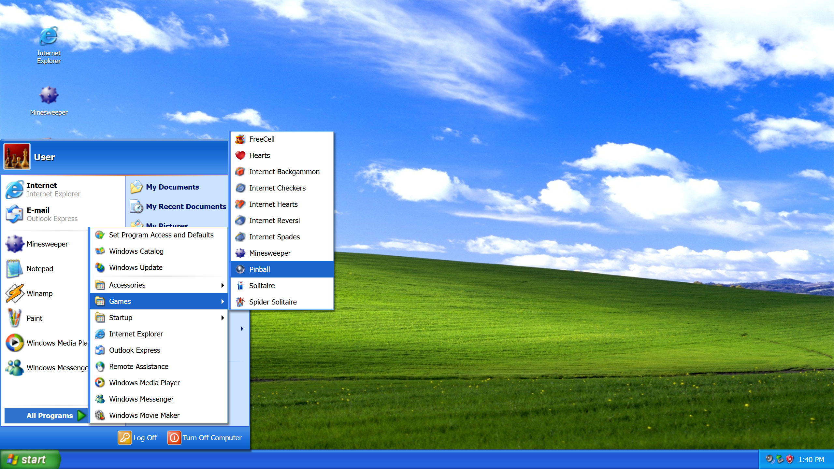
Task: Expand the arrow beside the right Start panel
Action: point(242,329)
